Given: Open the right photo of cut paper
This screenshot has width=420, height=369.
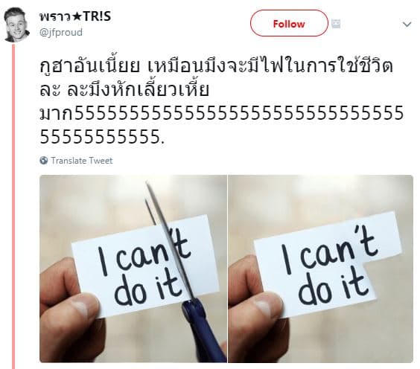Looking at the screenshot, I should point(321,269).
